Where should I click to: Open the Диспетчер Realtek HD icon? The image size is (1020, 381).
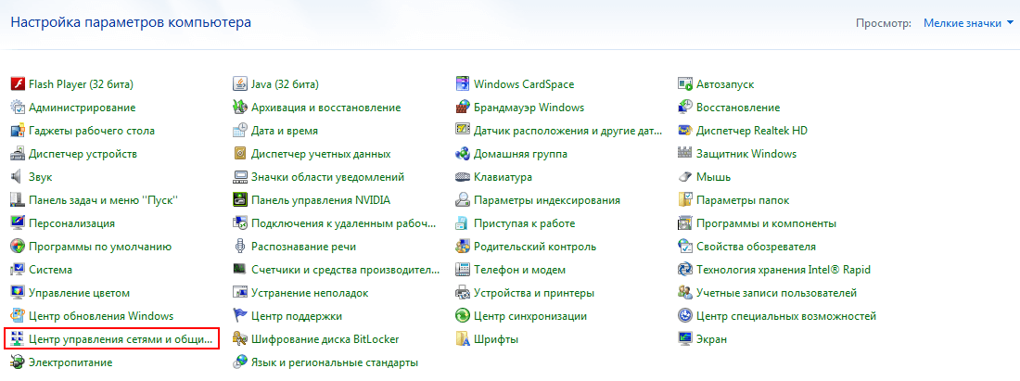click(685, 131)
